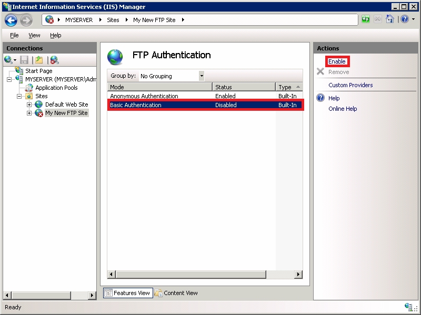Image resolution: width=421 pixels, height=315 pixels.
Task: Expand the Default Web Site node
Action: click(29, 104)
